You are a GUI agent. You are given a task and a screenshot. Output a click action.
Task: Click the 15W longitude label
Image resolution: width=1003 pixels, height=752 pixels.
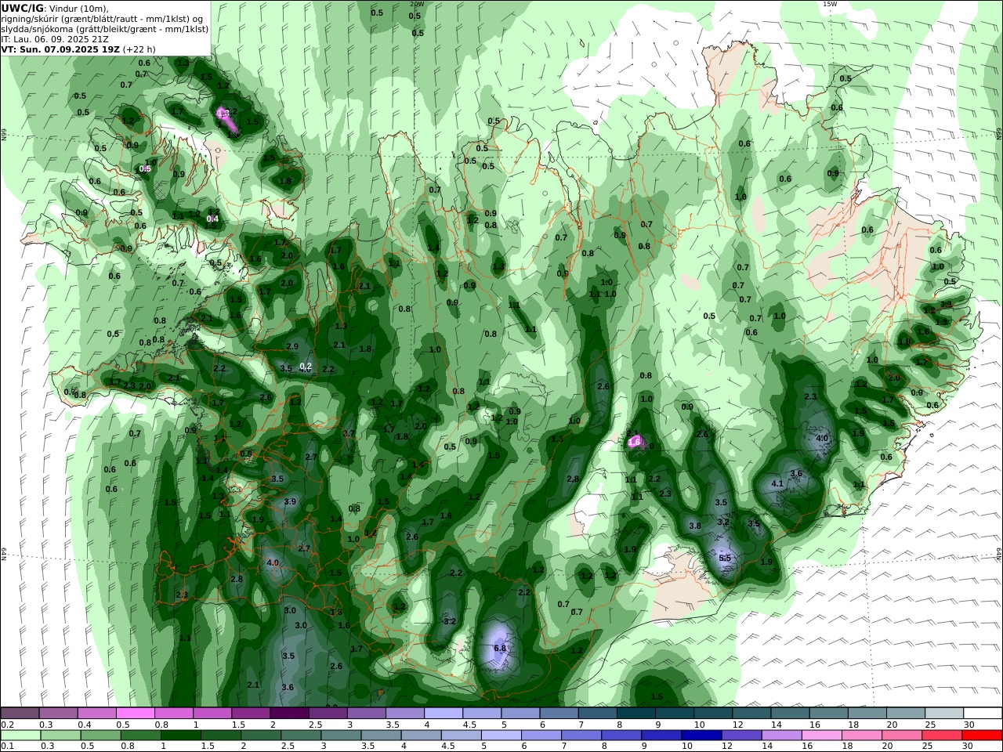coord(830,4)
